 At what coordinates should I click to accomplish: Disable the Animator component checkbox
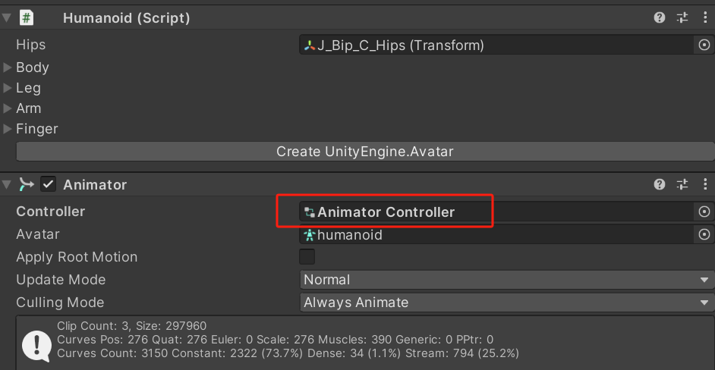(x=48, y=184)
